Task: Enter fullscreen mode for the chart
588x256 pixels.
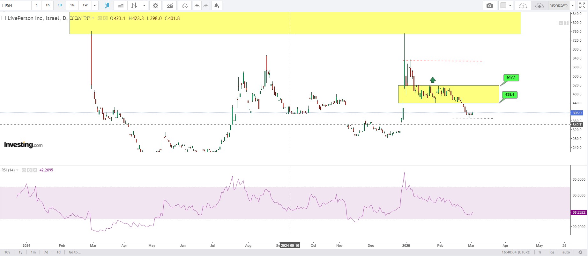Action: (x=582, y=5)
